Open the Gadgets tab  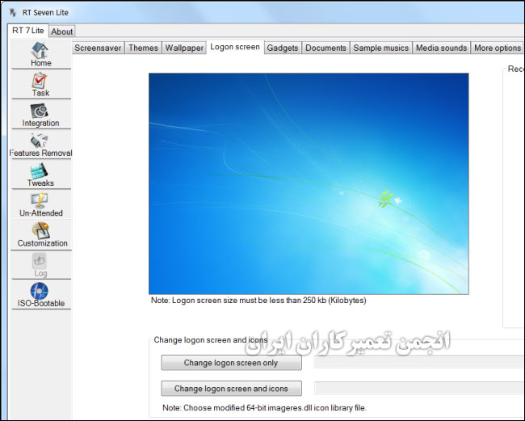(x=283, y=48)
